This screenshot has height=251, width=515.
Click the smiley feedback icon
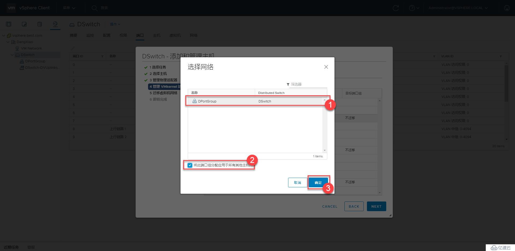(507, 8)
